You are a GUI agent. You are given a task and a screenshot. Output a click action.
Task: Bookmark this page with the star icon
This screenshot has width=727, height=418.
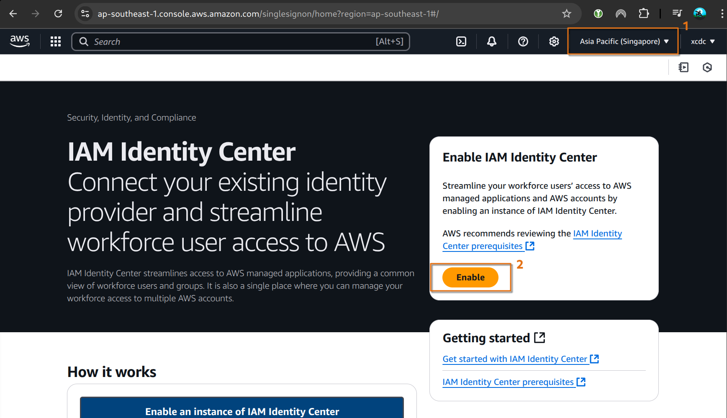567,14
